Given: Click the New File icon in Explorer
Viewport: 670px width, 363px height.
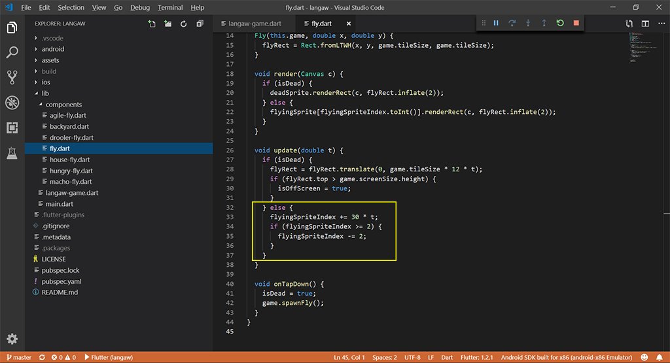Looking at the screenshot, I should pyautogui.click(x=152, y=24).
